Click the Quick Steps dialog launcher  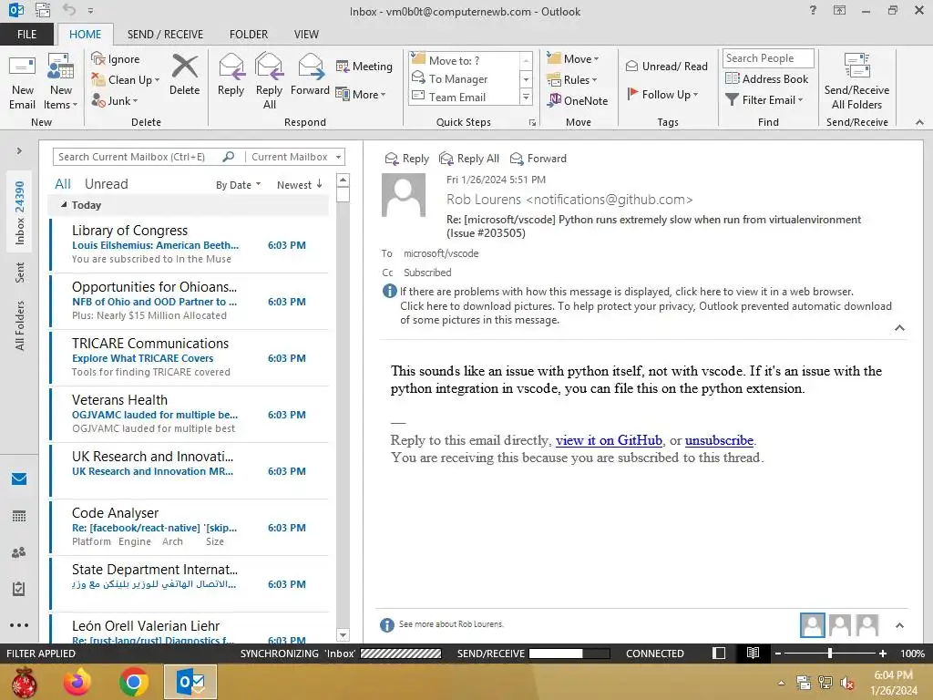pos(532,123)
